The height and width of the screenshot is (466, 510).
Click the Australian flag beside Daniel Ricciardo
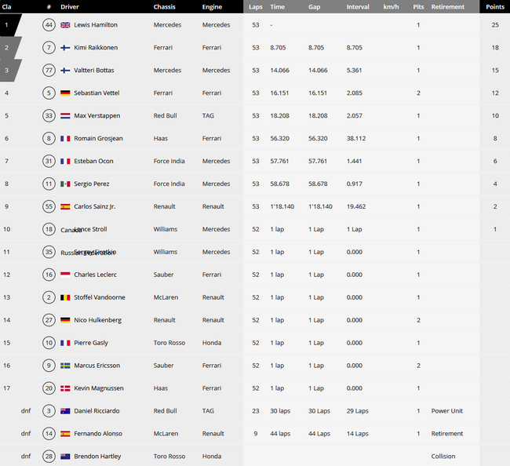pos(65,411)
